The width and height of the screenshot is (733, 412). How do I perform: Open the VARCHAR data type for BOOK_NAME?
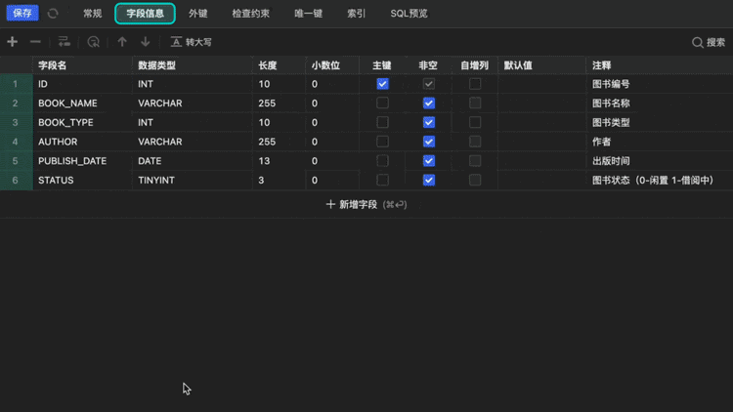pyautogui.click(x=193, y=103)
